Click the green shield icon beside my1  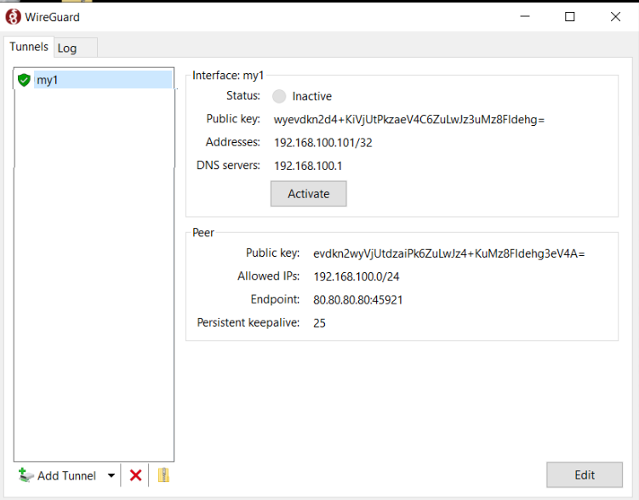24,80
